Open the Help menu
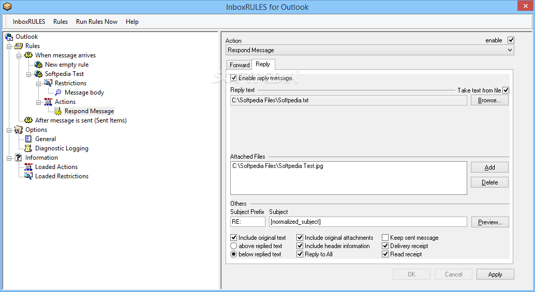Screen dimensions: 535x292 pos(132,22)
